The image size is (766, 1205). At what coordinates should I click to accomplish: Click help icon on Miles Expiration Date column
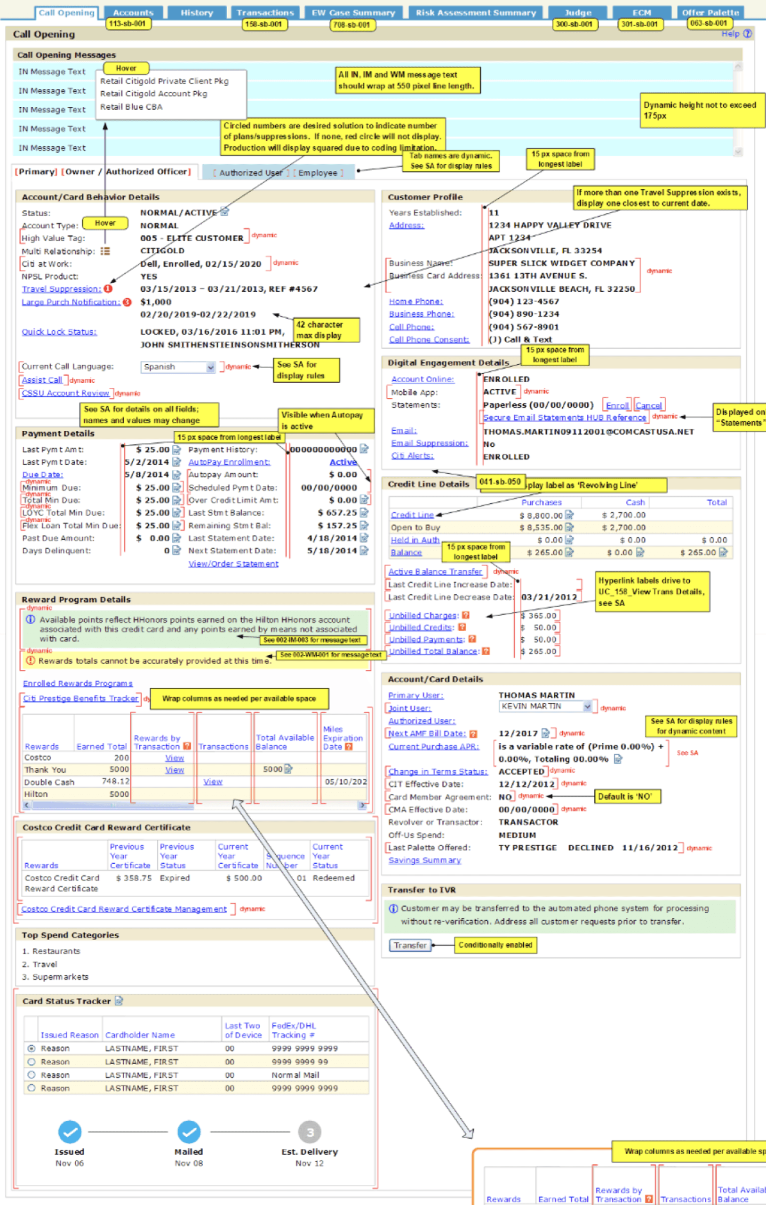pos(349,747)
